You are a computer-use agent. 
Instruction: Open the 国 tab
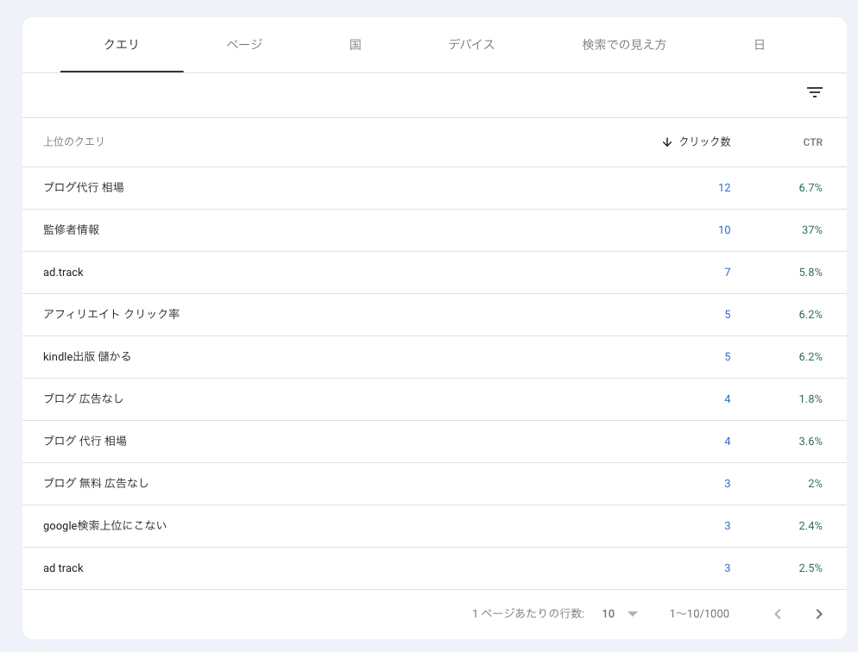(355, 45)
